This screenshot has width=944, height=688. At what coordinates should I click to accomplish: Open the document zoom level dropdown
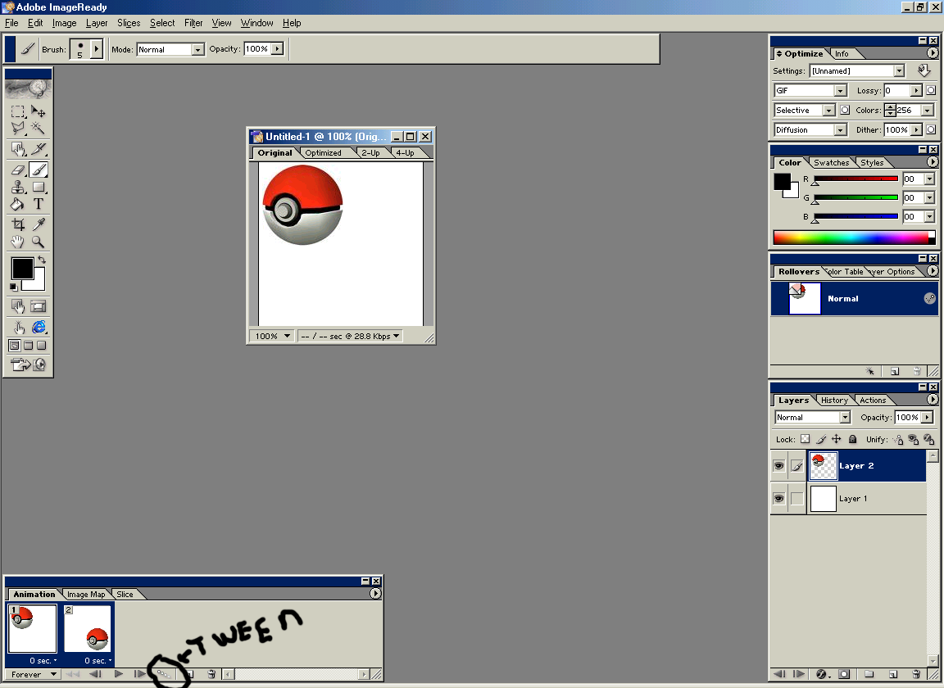coord(273,336)
